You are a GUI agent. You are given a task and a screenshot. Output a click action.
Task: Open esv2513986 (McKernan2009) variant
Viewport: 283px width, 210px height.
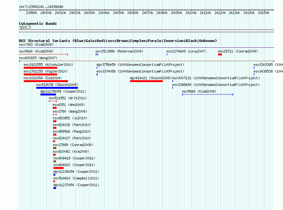pos(119,51)
